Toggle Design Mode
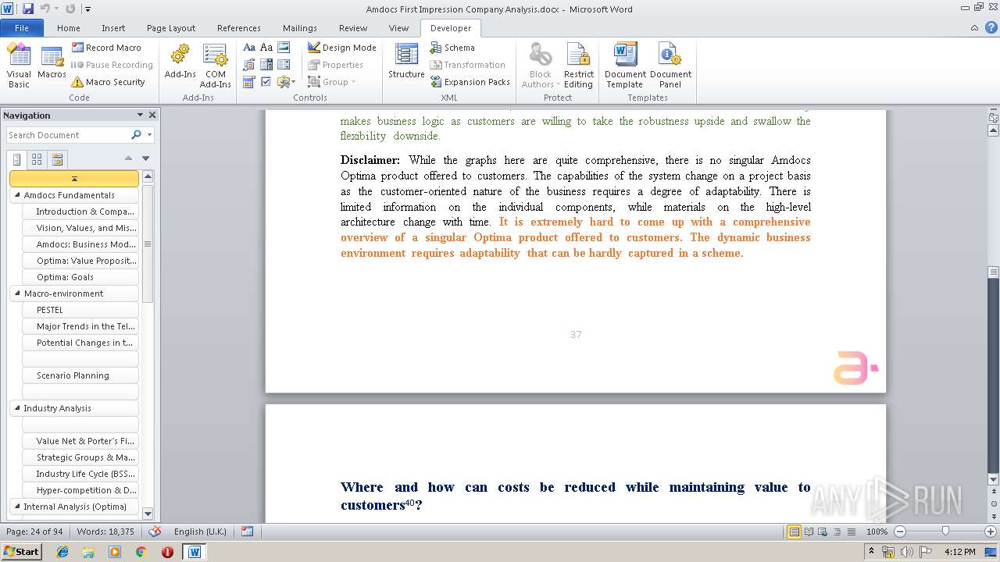This screenshot has height=562, width=1000. 342,48
